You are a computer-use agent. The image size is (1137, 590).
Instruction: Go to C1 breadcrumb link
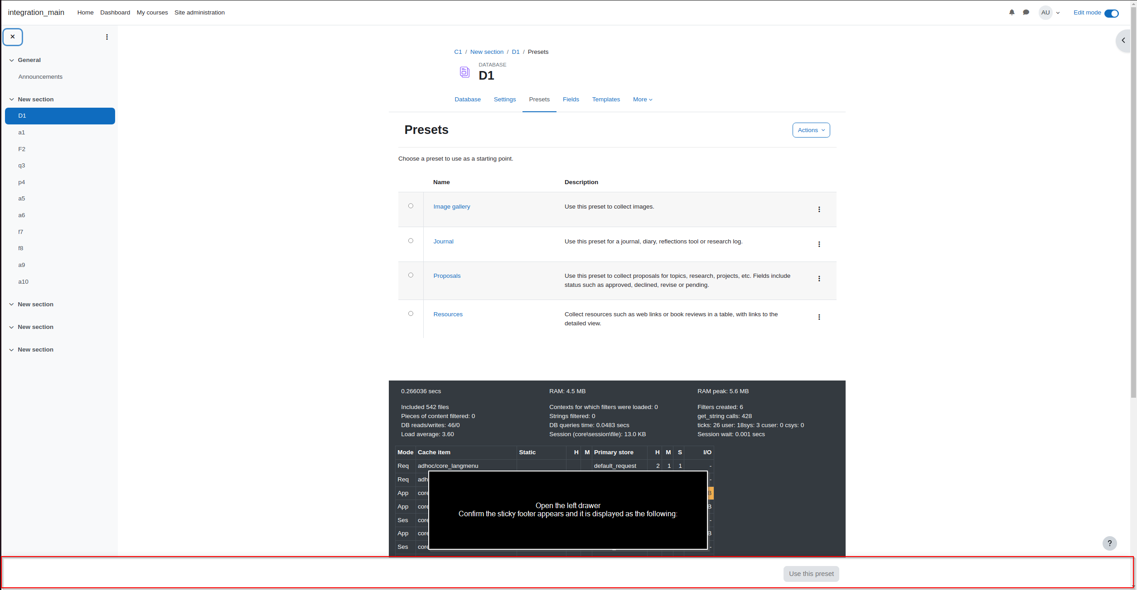(458, 52)
